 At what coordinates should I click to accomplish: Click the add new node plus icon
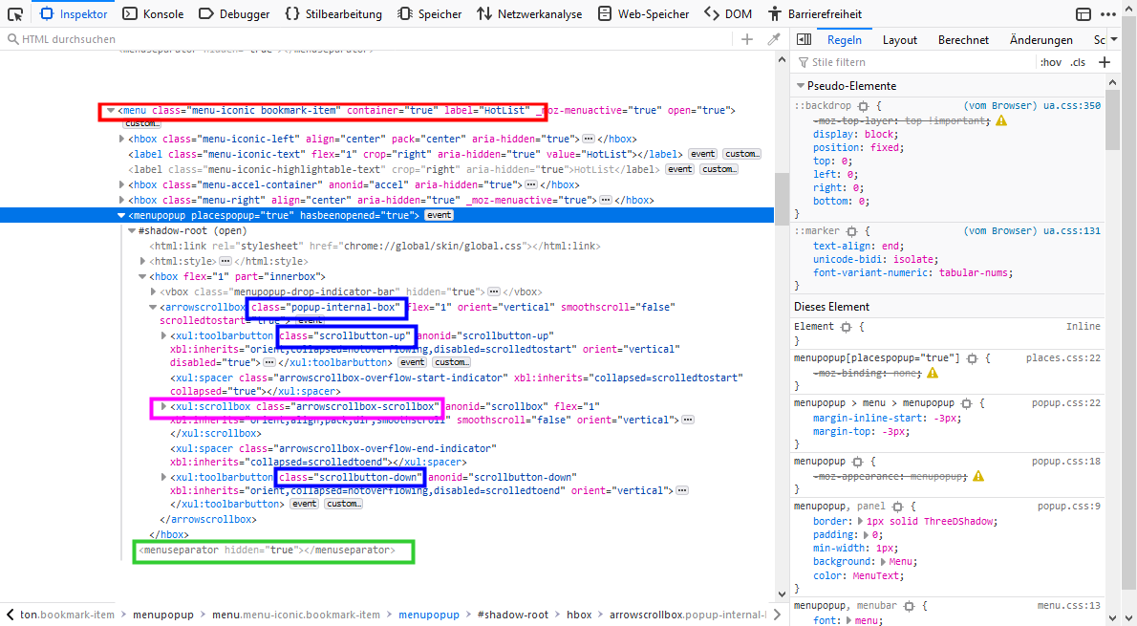tap(747, 39)
